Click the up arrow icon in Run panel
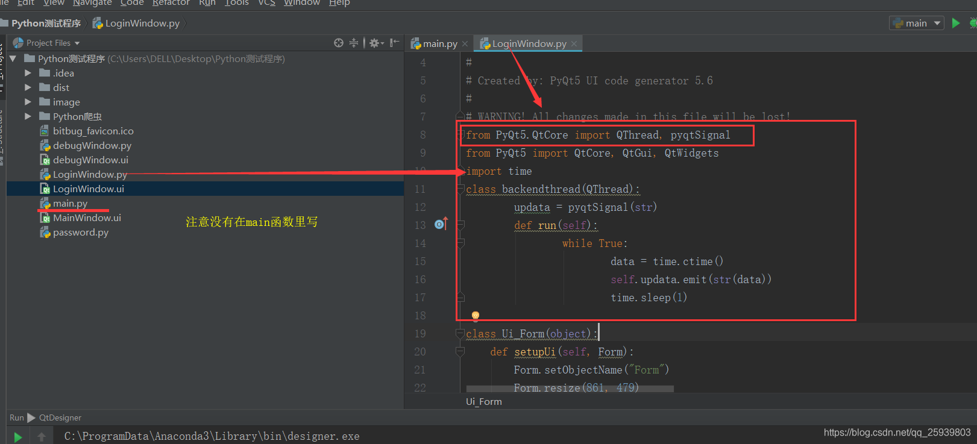The height and width of the screenshot is (444, 977). click(42, 437)
